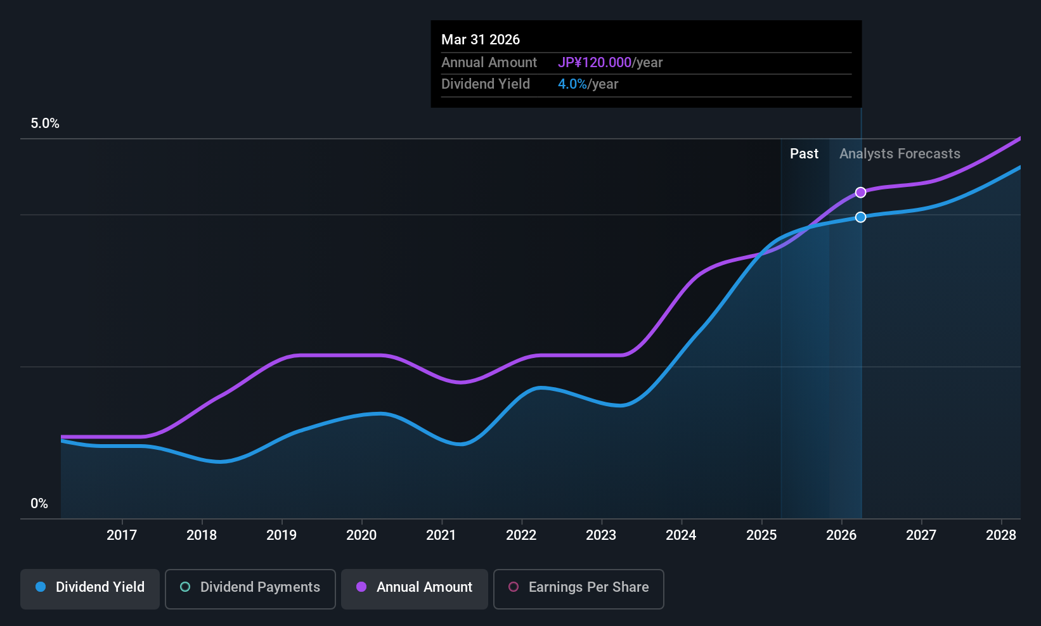Click the hollow Earnings Per Share circle
Viewport: 1041px width, 626px height.
point(514,587)
